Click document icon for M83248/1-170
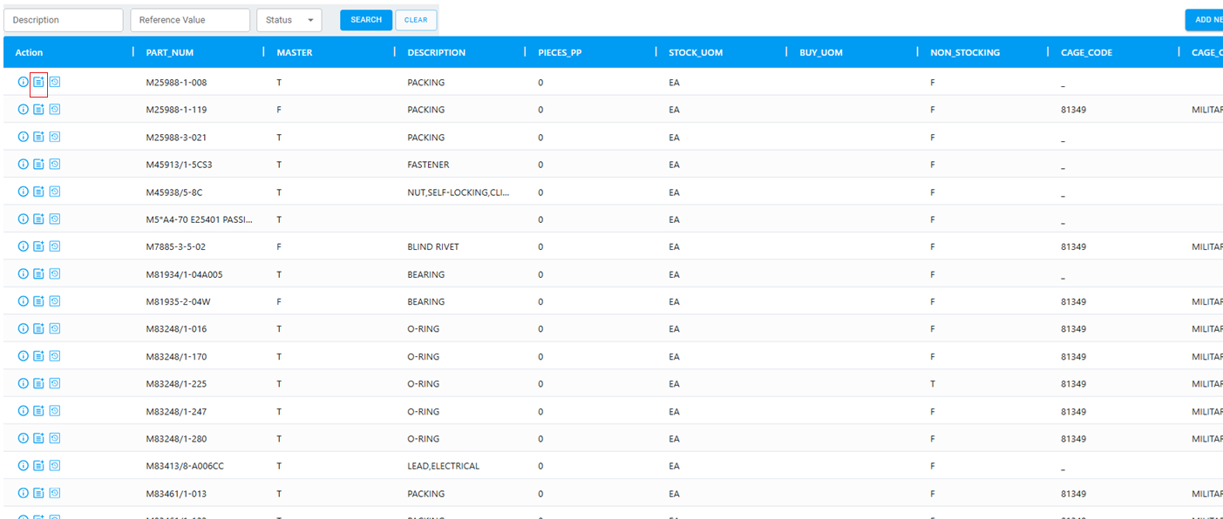This screenshot has height=519, width=1223. [38, 356]
